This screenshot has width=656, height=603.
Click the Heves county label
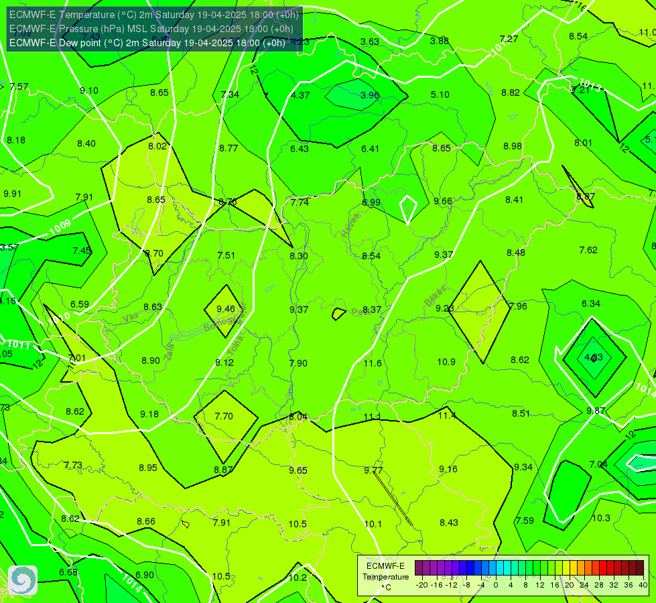coord(350,226)
